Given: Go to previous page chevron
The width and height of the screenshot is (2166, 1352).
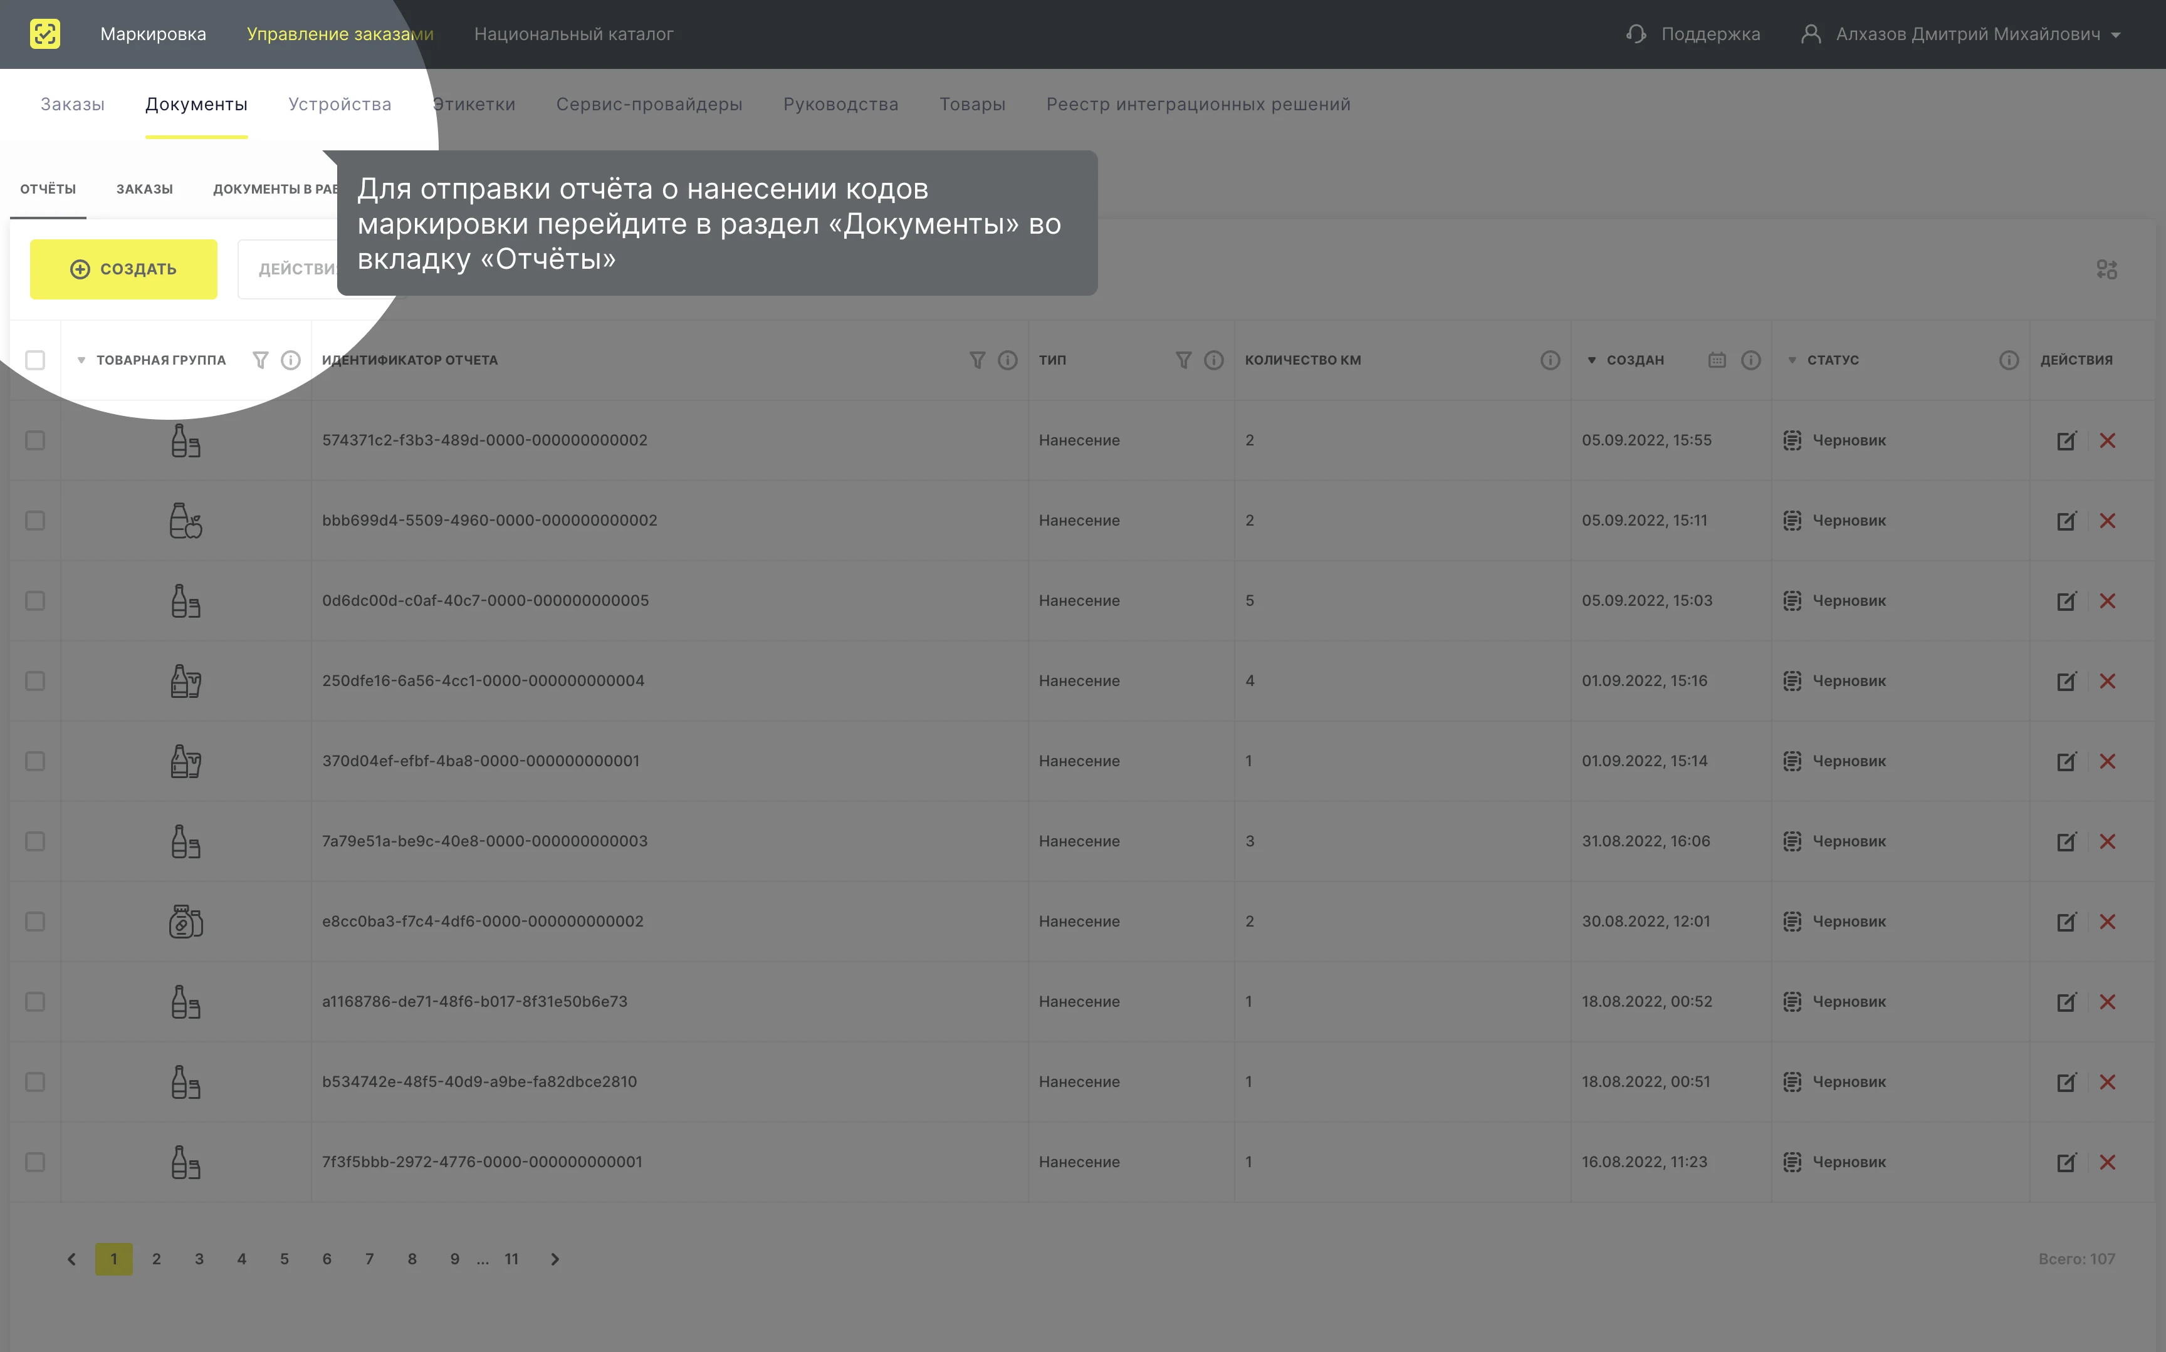Looking at the screenshot, I should point(71,1259).
